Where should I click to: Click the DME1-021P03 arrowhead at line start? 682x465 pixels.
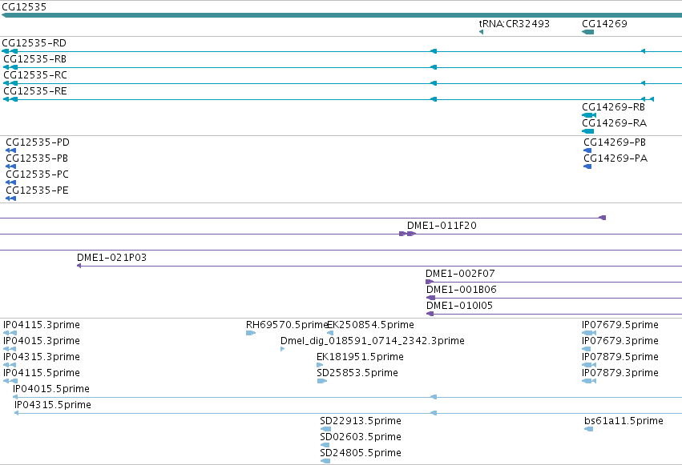(x=79, y=266)
